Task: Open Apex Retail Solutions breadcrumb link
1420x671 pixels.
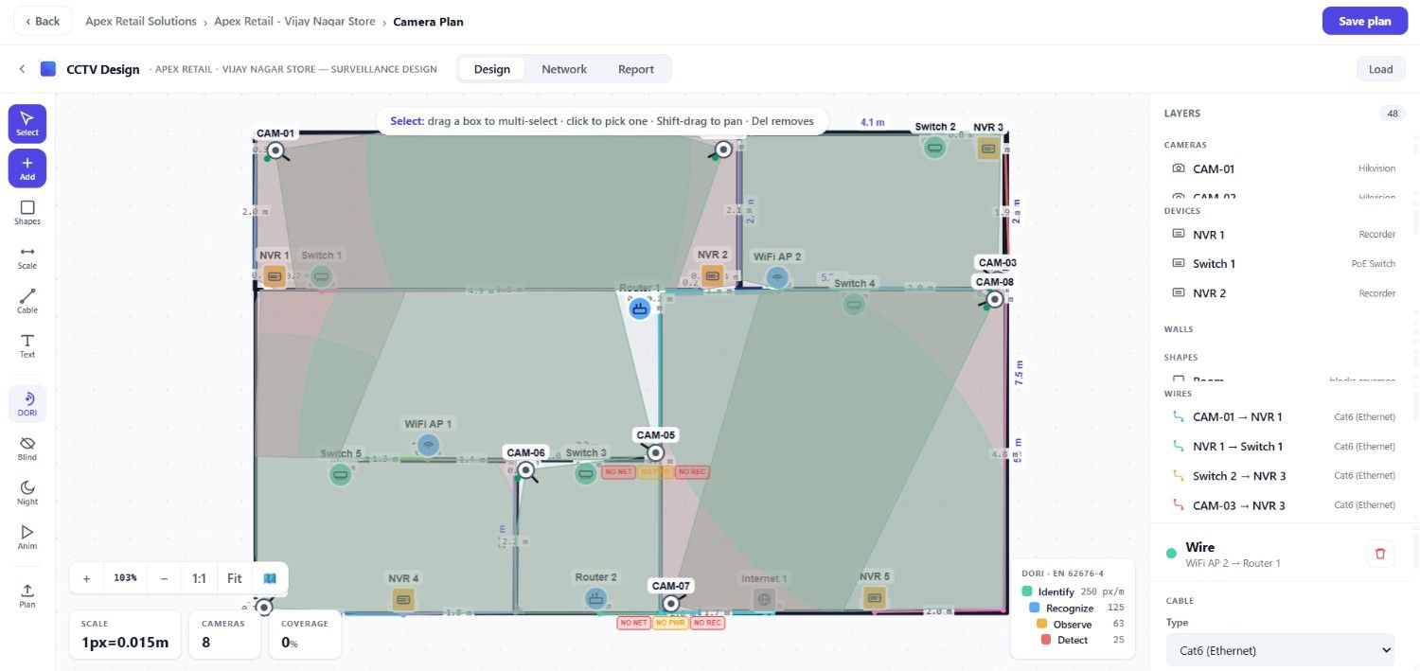Action: coord(141,21)
